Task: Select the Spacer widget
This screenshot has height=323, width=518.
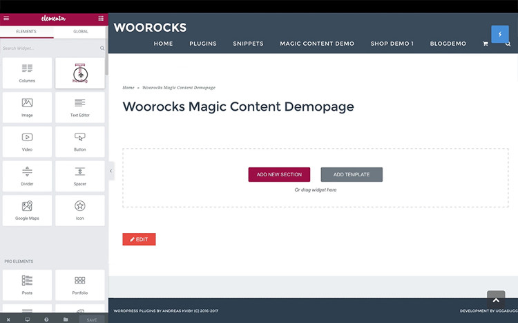Action: (x=80, y=176)
